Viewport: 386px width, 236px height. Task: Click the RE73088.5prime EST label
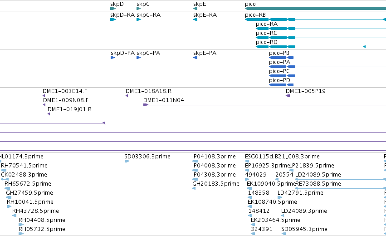318,184
